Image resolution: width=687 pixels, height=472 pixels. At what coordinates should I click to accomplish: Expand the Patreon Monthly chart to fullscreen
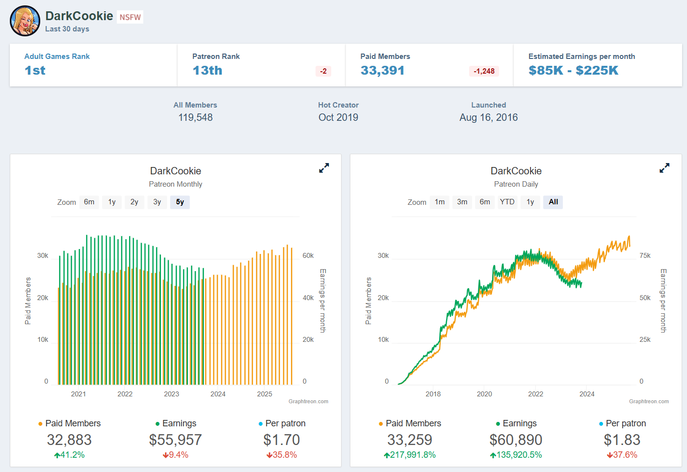click(x=324, y=168)
